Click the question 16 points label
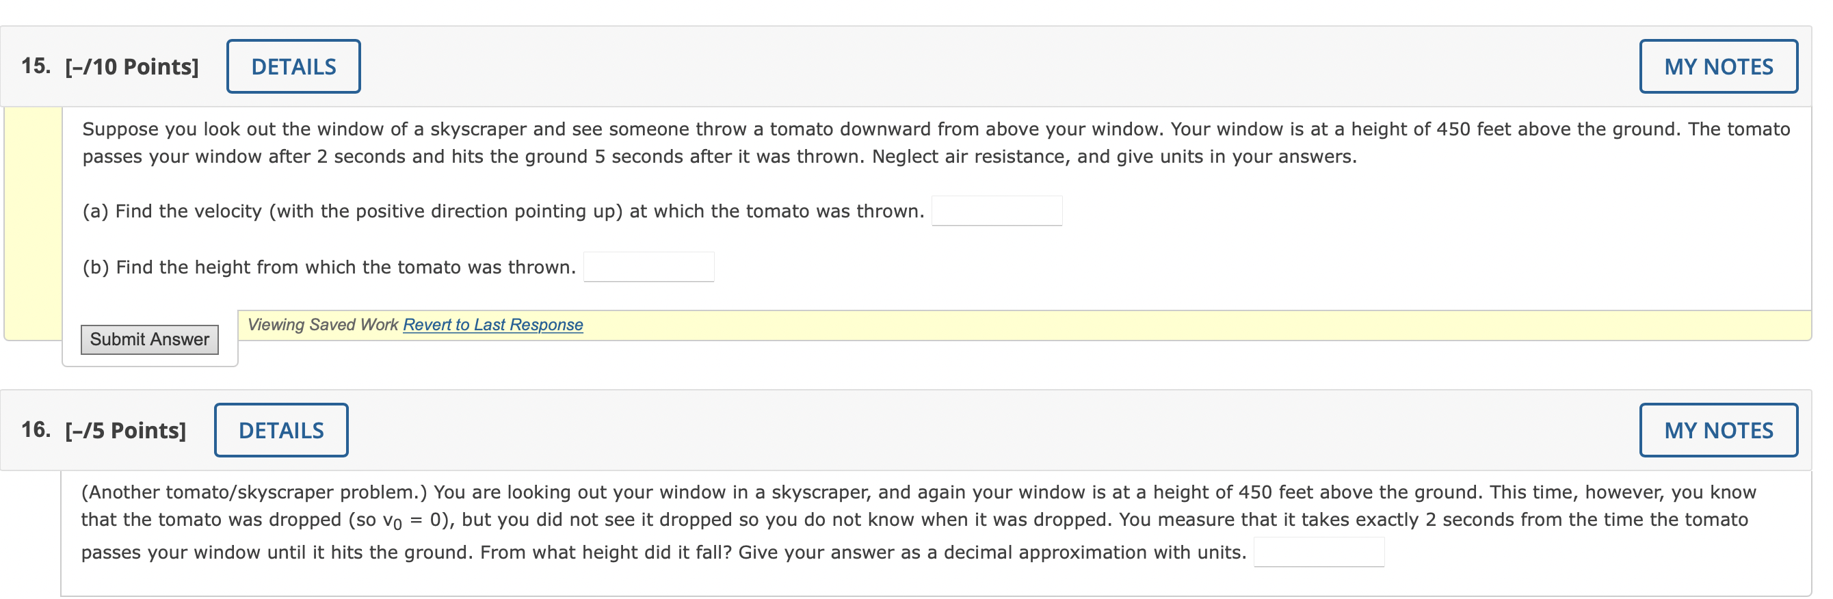Image resolution: width=1833 pixels, height=599 pixels. tap(124, 429)
